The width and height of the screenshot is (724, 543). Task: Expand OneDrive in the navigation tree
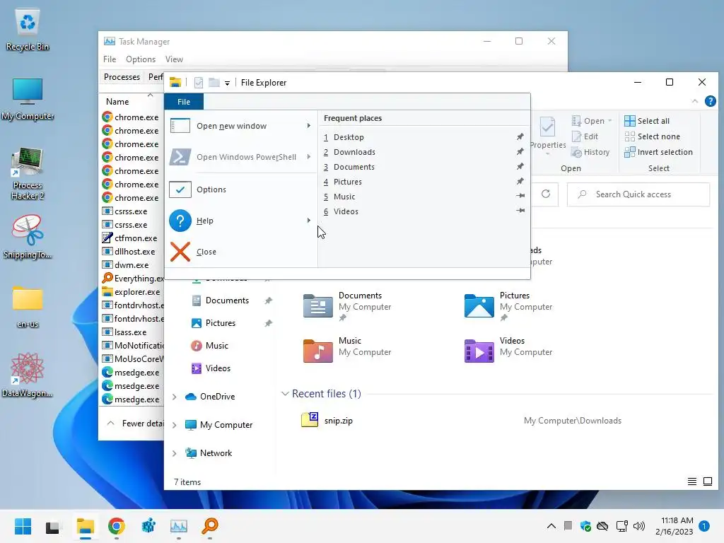(x=174, y=397)
